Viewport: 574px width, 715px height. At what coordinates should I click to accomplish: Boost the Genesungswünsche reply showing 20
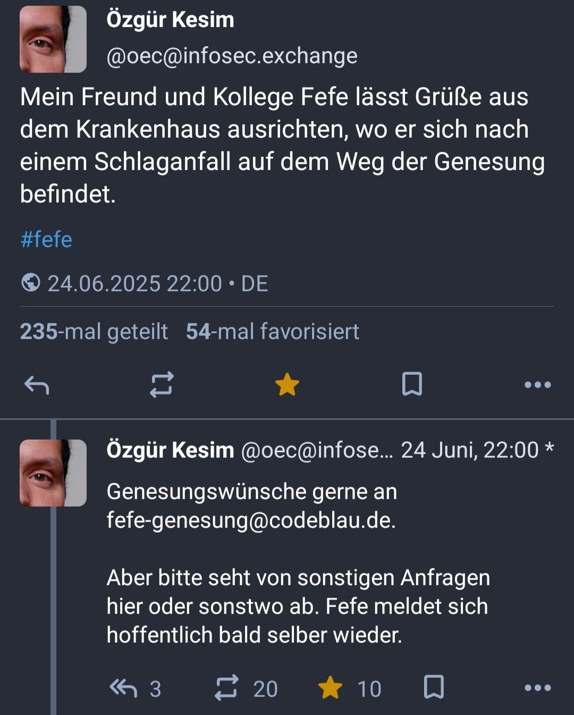tap(226, 688)
